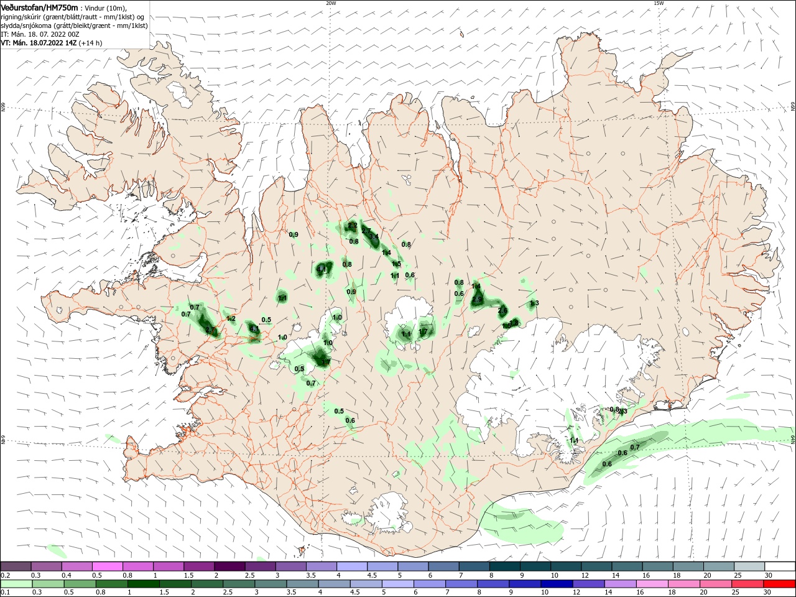Click the 1.2 precipitation value on the map
The width and height of the screenshot is (796, 597).
coord(231,319)
